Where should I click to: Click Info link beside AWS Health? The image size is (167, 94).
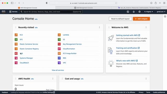pyautogui.click(x=32, y=79)
